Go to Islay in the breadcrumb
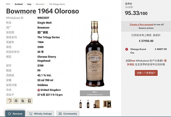 pos(29,4)
